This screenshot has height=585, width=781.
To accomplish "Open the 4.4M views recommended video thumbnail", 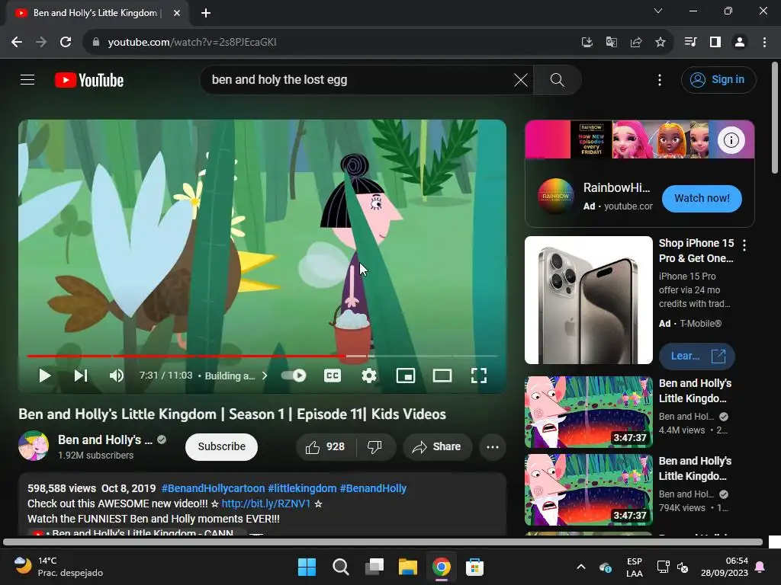I will point(589,412).
